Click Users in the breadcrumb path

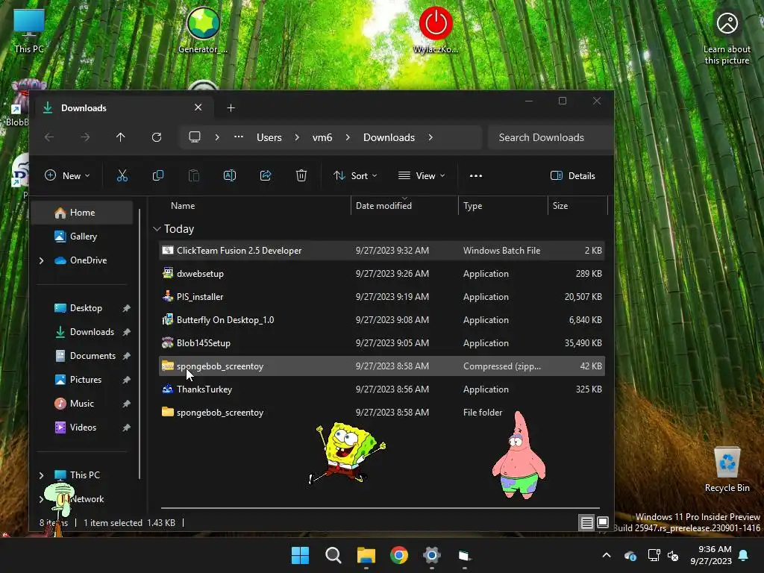pos(269,137)
